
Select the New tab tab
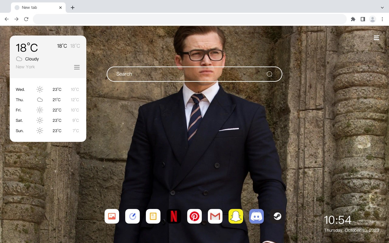click(x=38, y=8)
